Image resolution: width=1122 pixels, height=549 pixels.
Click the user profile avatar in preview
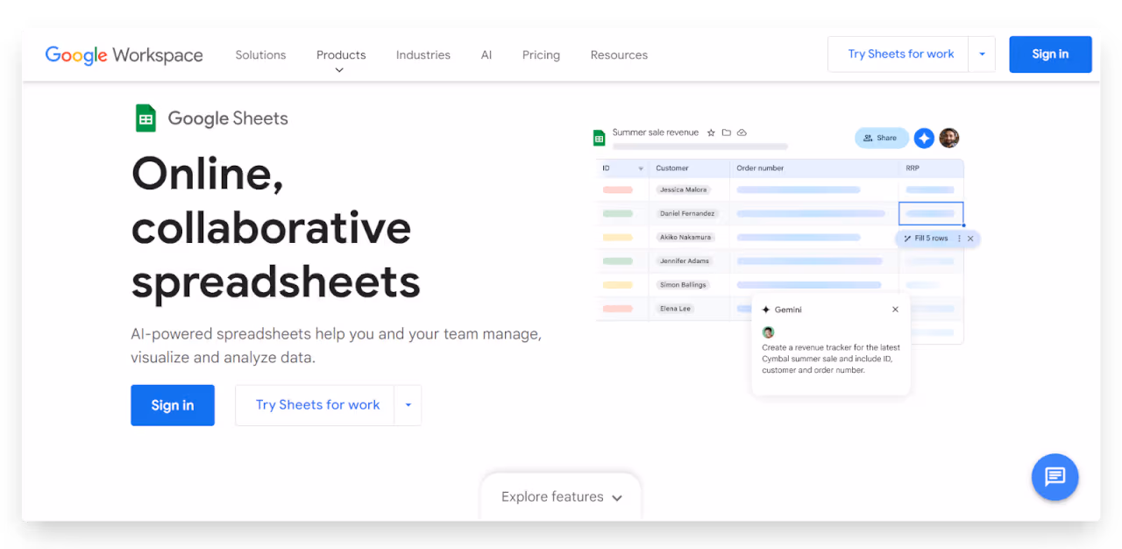point(949,138)
